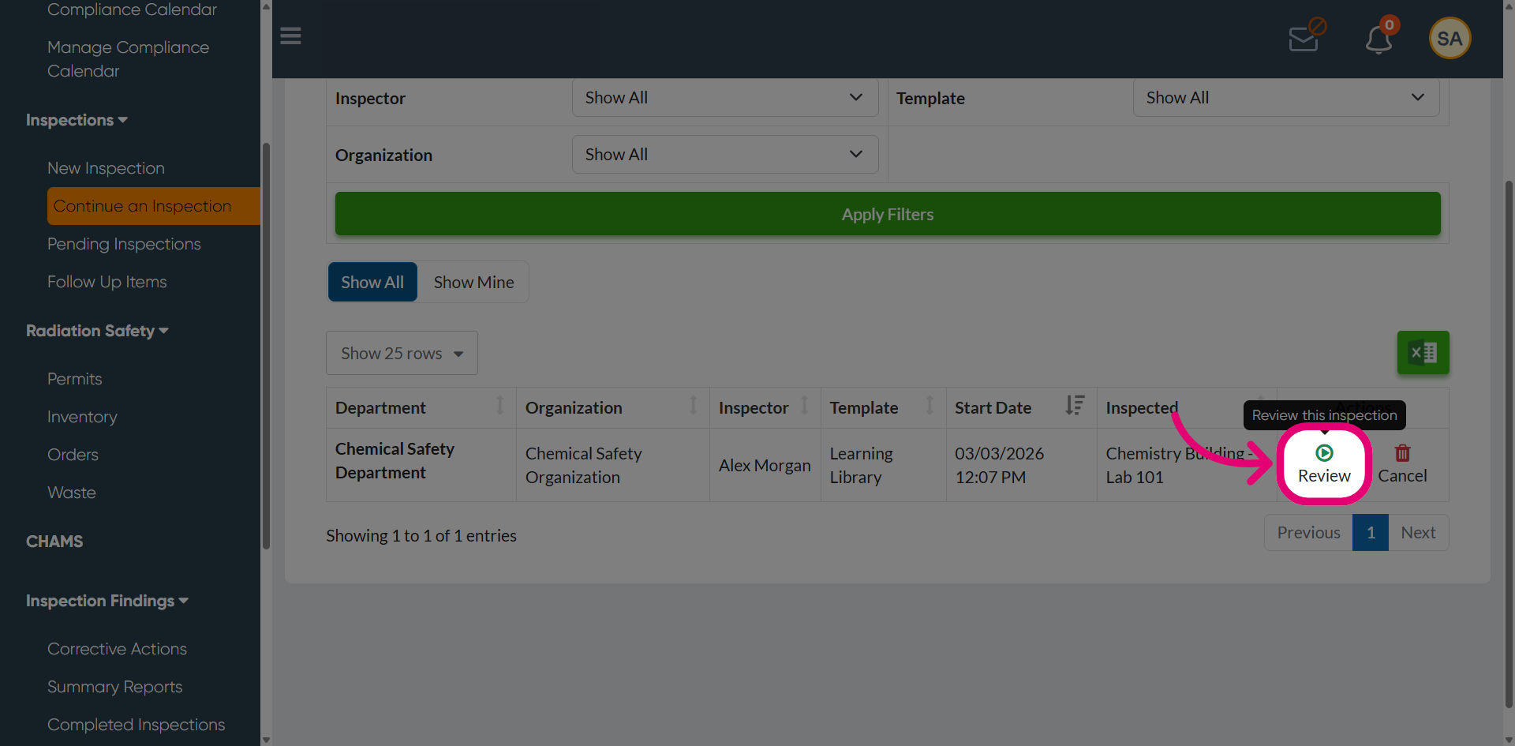Open the Inspector filter dropdown
The image size is (1515, 746).
click(x=724, y=98)
